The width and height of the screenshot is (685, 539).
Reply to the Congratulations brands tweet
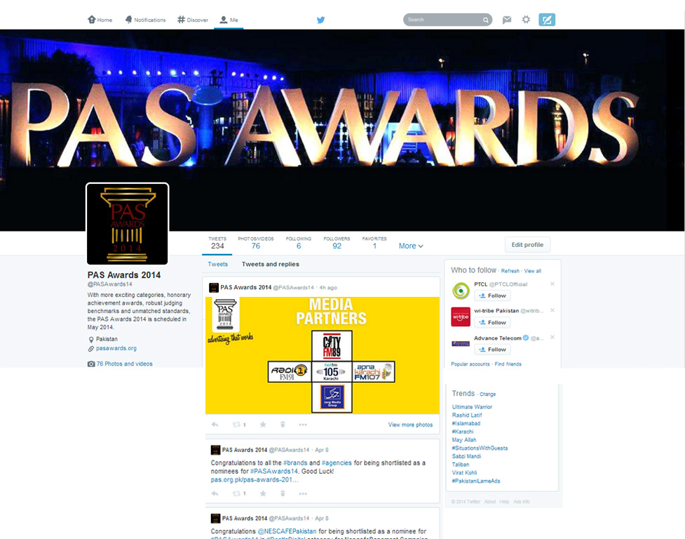click(215, 493)
